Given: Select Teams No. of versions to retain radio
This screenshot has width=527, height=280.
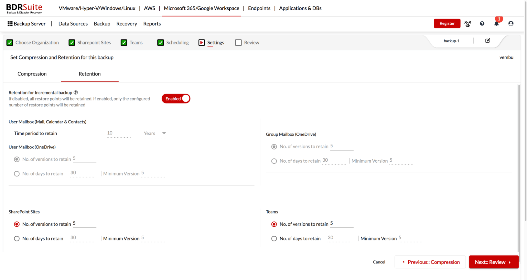Looking at the screenshot, I should coord(274,224).
